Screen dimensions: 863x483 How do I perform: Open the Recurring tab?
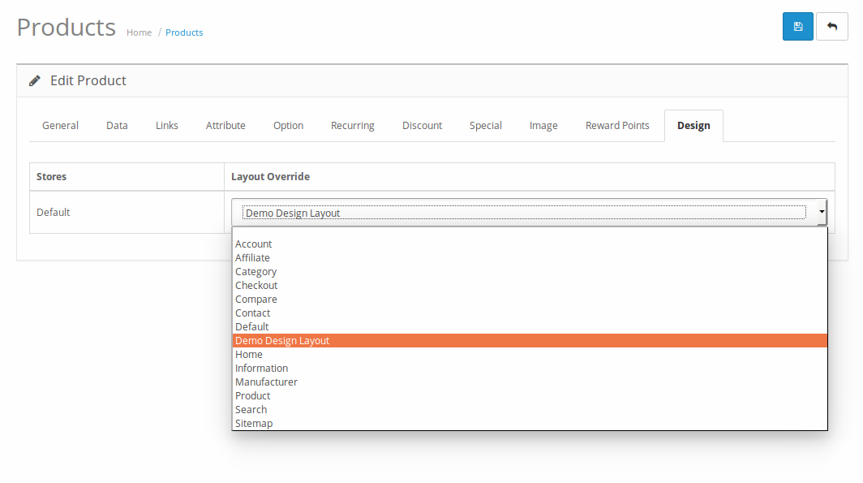pos(353,126)
